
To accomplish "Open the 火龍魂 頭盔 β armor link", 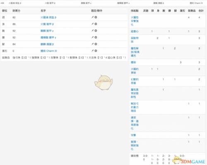I will click(x=48, y=17).
